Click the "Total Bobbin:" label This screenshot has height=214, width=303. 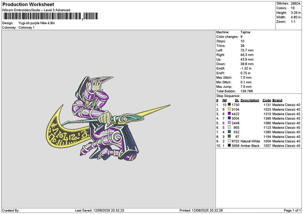point(226,91)
